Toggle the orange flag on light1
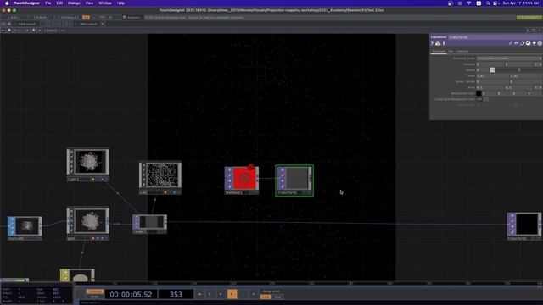This screenshot has width=543, height=305. pyautogui.click(x=93, y=179)
